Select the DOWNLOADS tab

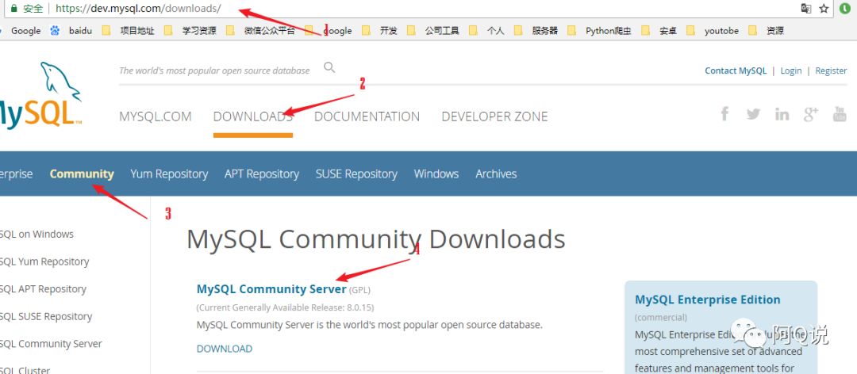tap(253, 116)
